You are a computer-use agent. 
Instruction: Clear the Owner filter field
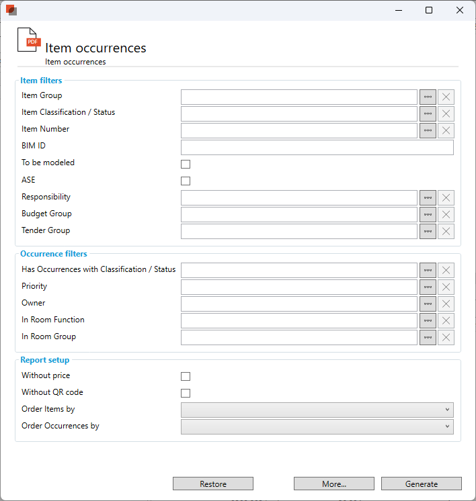tap(446, 304)
